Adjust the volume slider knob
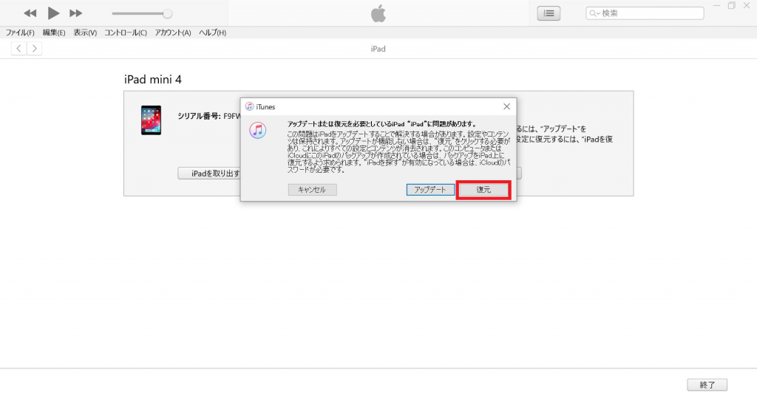The height and width of the screenshot is (401, 757). 167,13
